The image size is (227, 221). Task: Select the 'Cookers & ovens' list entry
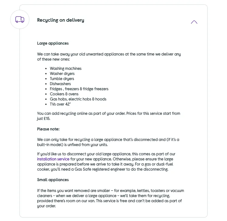click(x=64, y=94)
